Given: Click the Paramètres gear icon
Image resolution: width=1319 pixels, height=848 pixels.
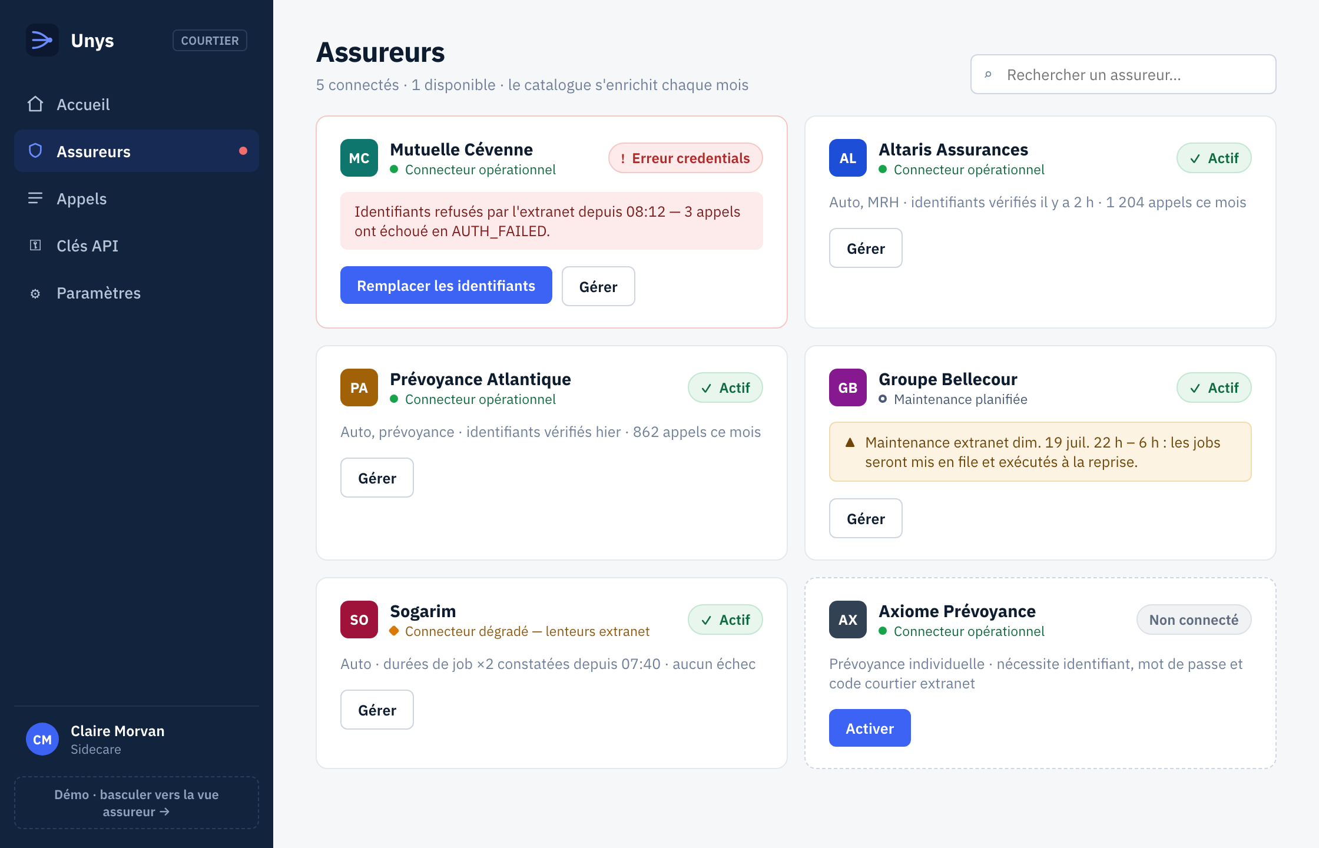Looking at the screenshot, I should coord(35,293).
